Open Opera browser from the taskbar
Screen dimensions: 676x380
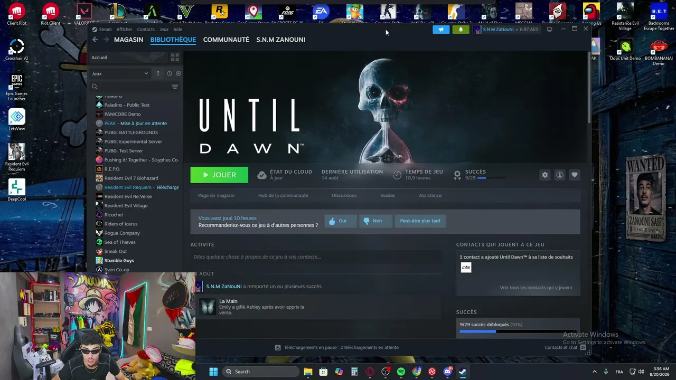tap(370, 372)
